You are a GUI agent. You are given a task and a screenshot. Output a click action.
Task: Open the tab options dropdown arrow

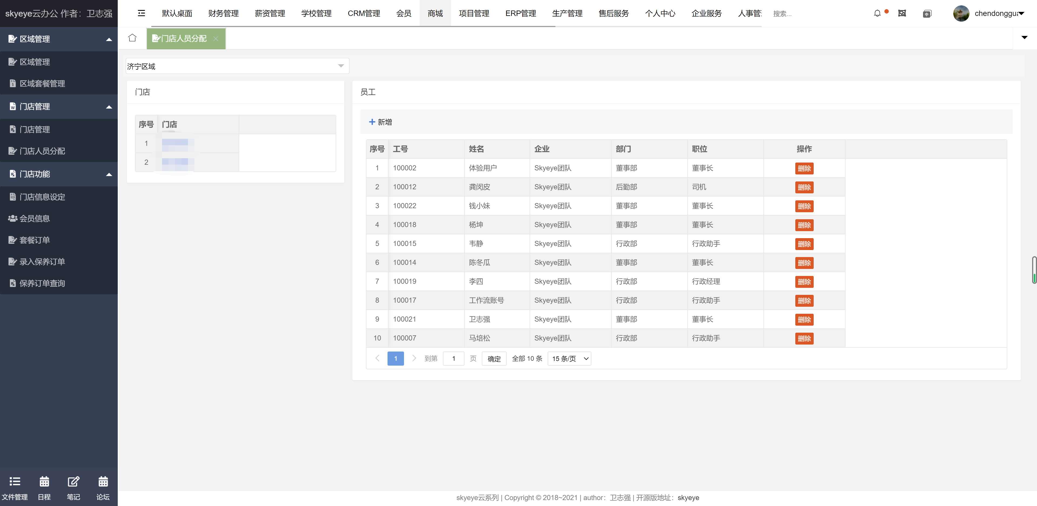(1024, 38)
